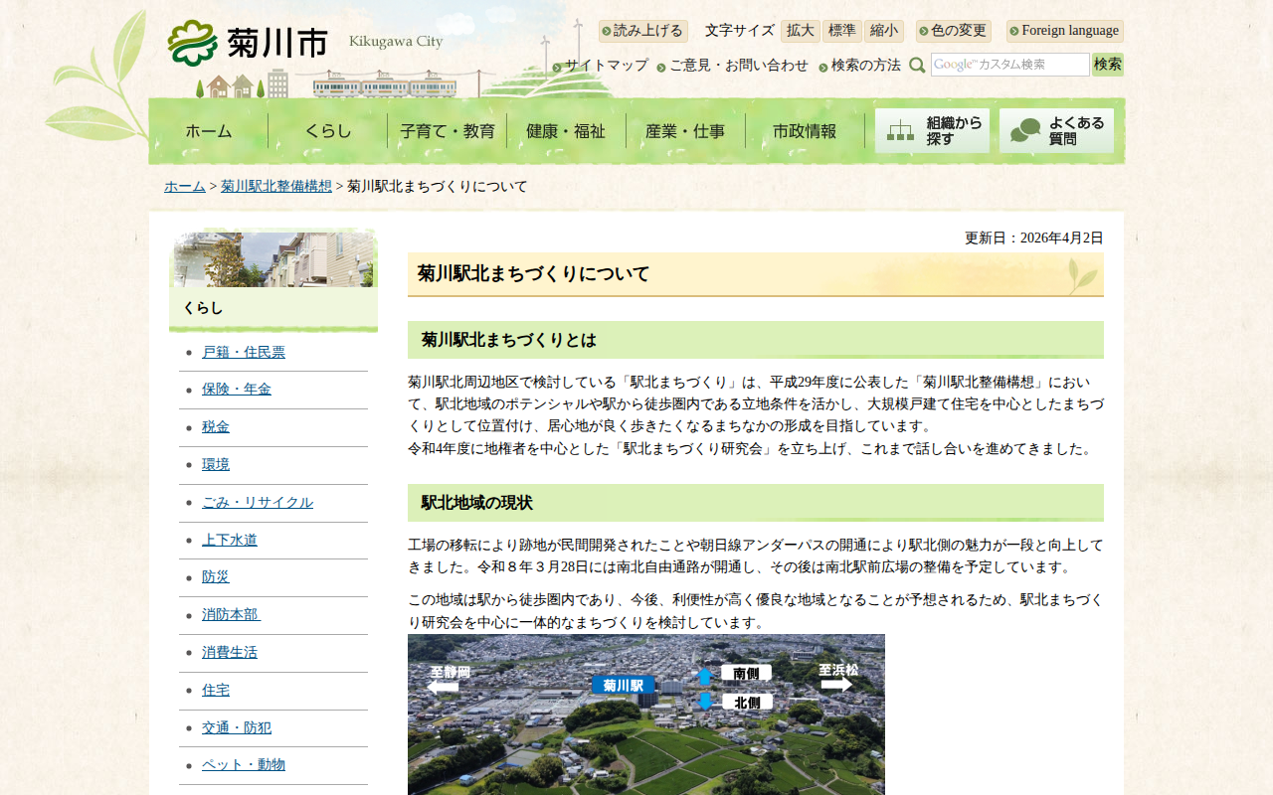Focus the Google custom search field

pyautogui.click(x=1010, y=65)
